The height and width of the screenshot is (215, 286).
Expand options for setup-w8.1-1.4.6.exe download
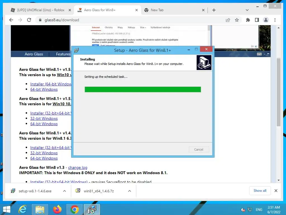point(65,191)
